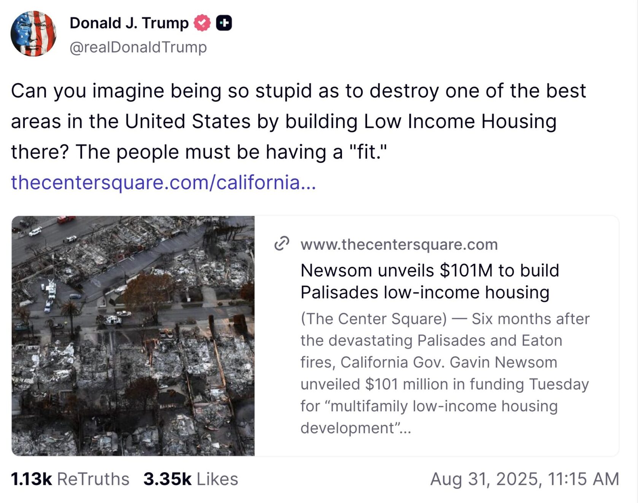Image resolution: width=638 pixels, height=503 pixels.
Task: Follow the thecentersquare.com/california… purple link
Action: tap(163, 182)
